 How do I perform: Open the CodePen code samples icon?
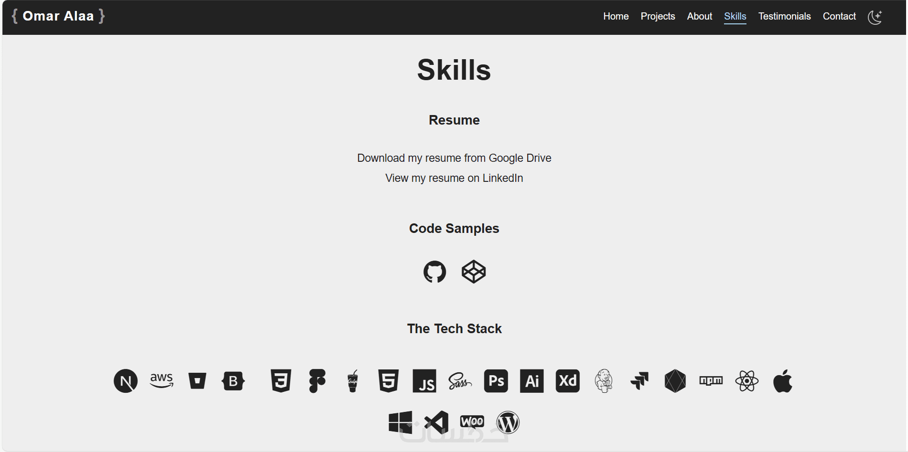(x=474, y=272)
